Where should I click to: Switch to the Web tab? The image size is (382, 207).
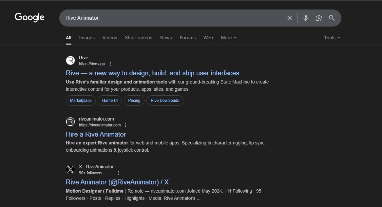[208, 38]
